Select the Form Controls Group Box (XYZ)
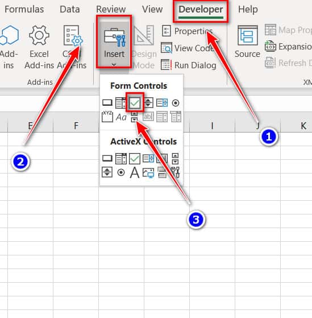The height and width of the screenshot is (318, 312). tap(107, 117)
